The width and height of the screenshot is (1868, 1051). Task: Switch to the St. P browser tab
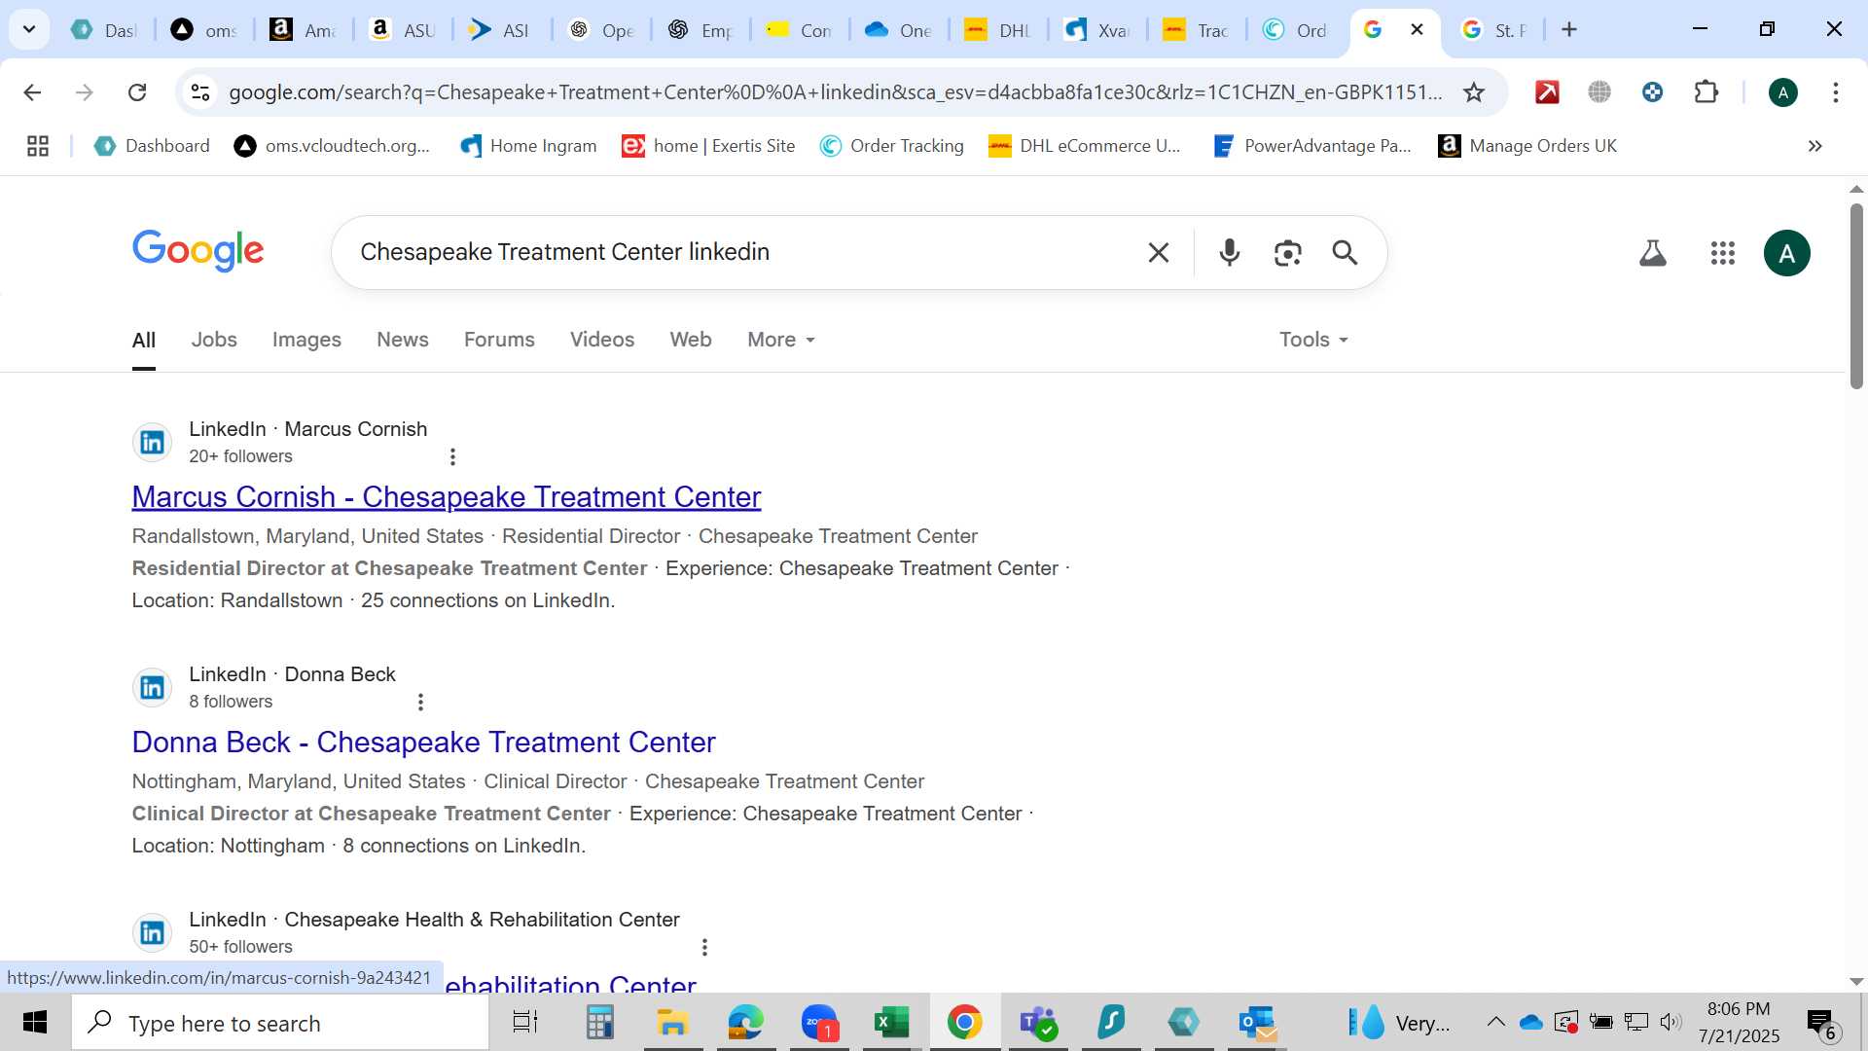(x=1494, y=30)
